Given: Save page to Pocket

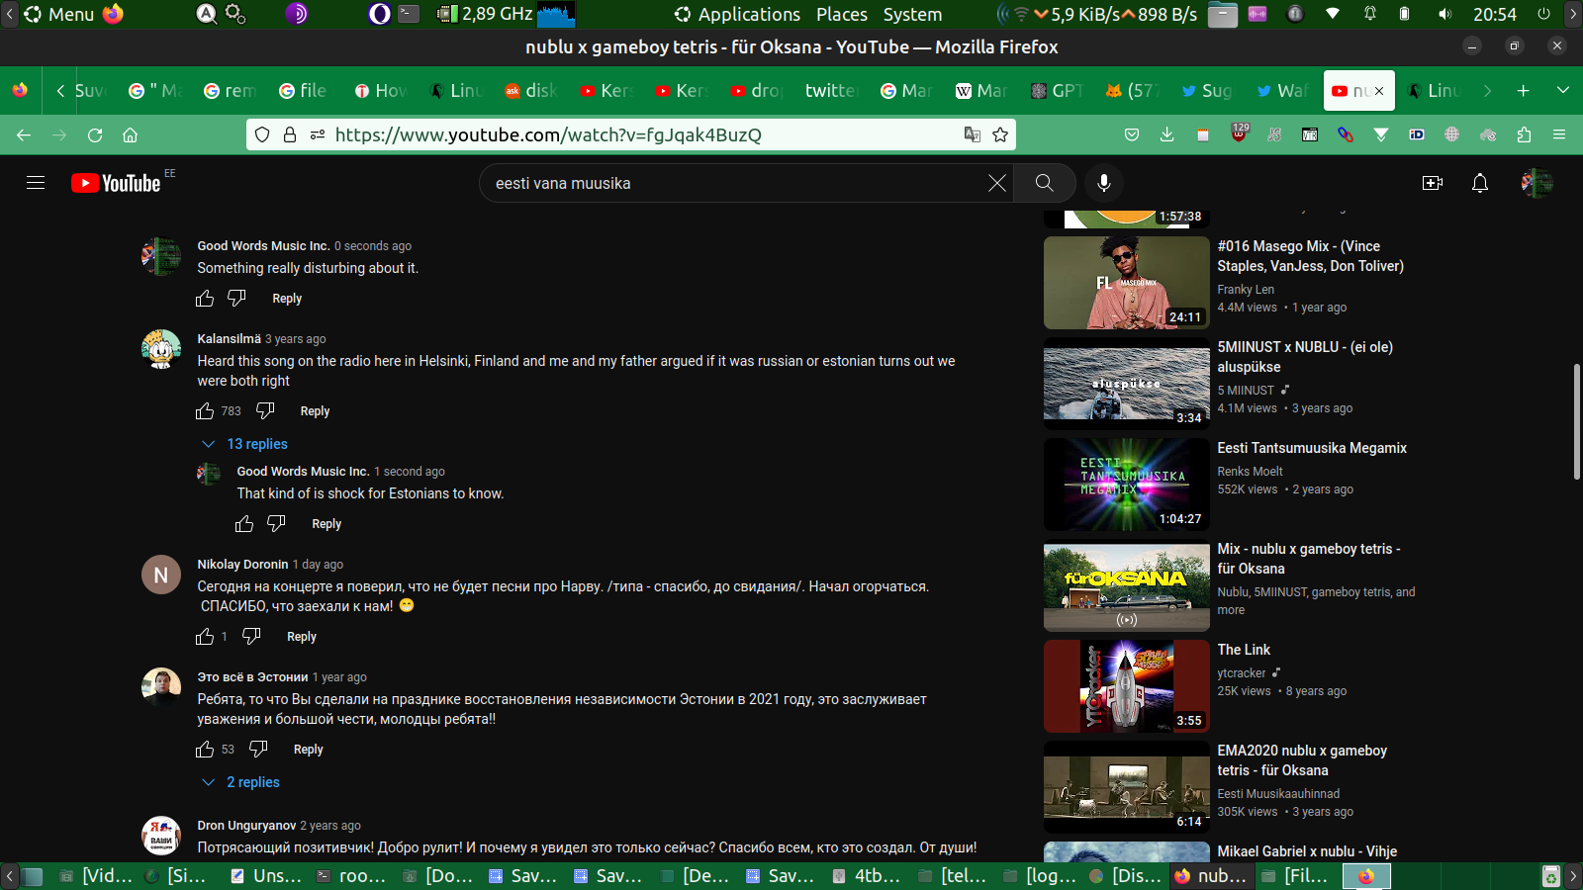Looking at the screenshot, I should (x=1132, y=134).
